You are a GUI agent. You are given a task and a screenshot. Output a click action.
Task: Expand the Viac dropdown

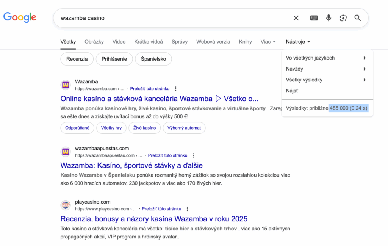[x=268, y=42]
